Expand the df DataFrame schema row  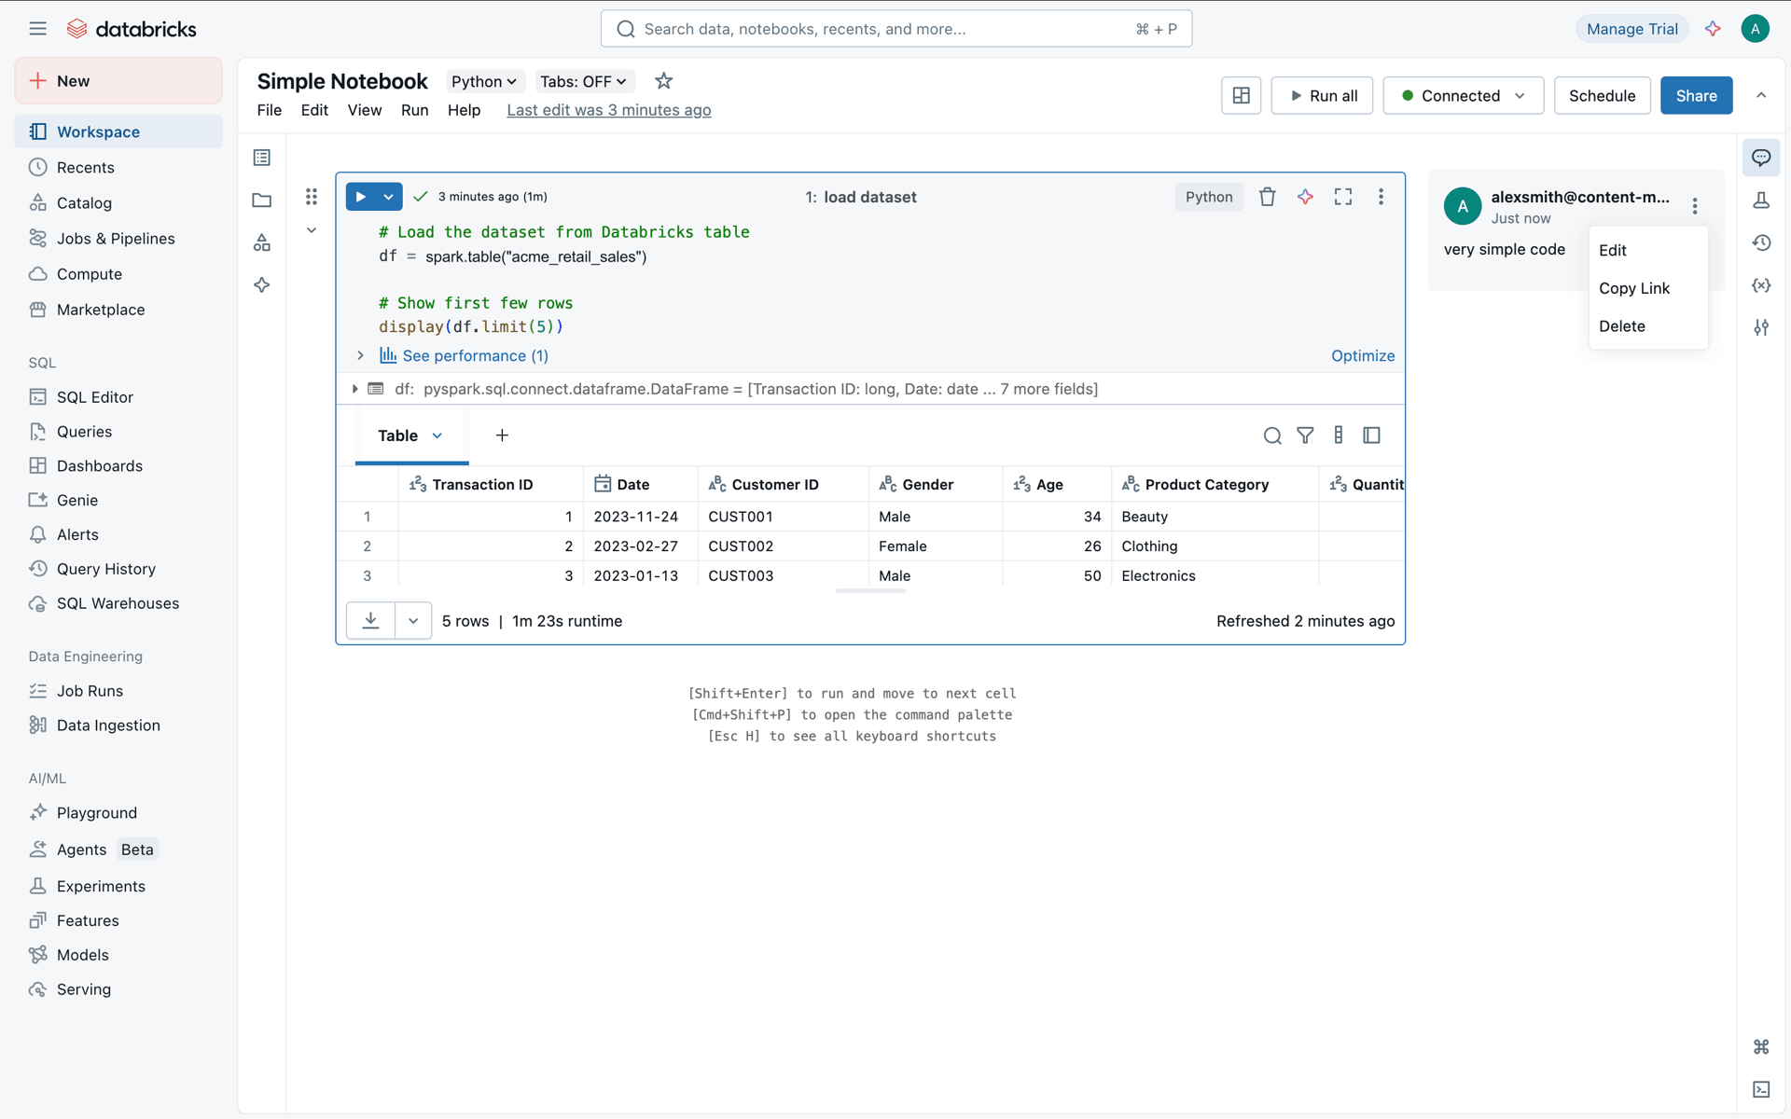point(354,389)
